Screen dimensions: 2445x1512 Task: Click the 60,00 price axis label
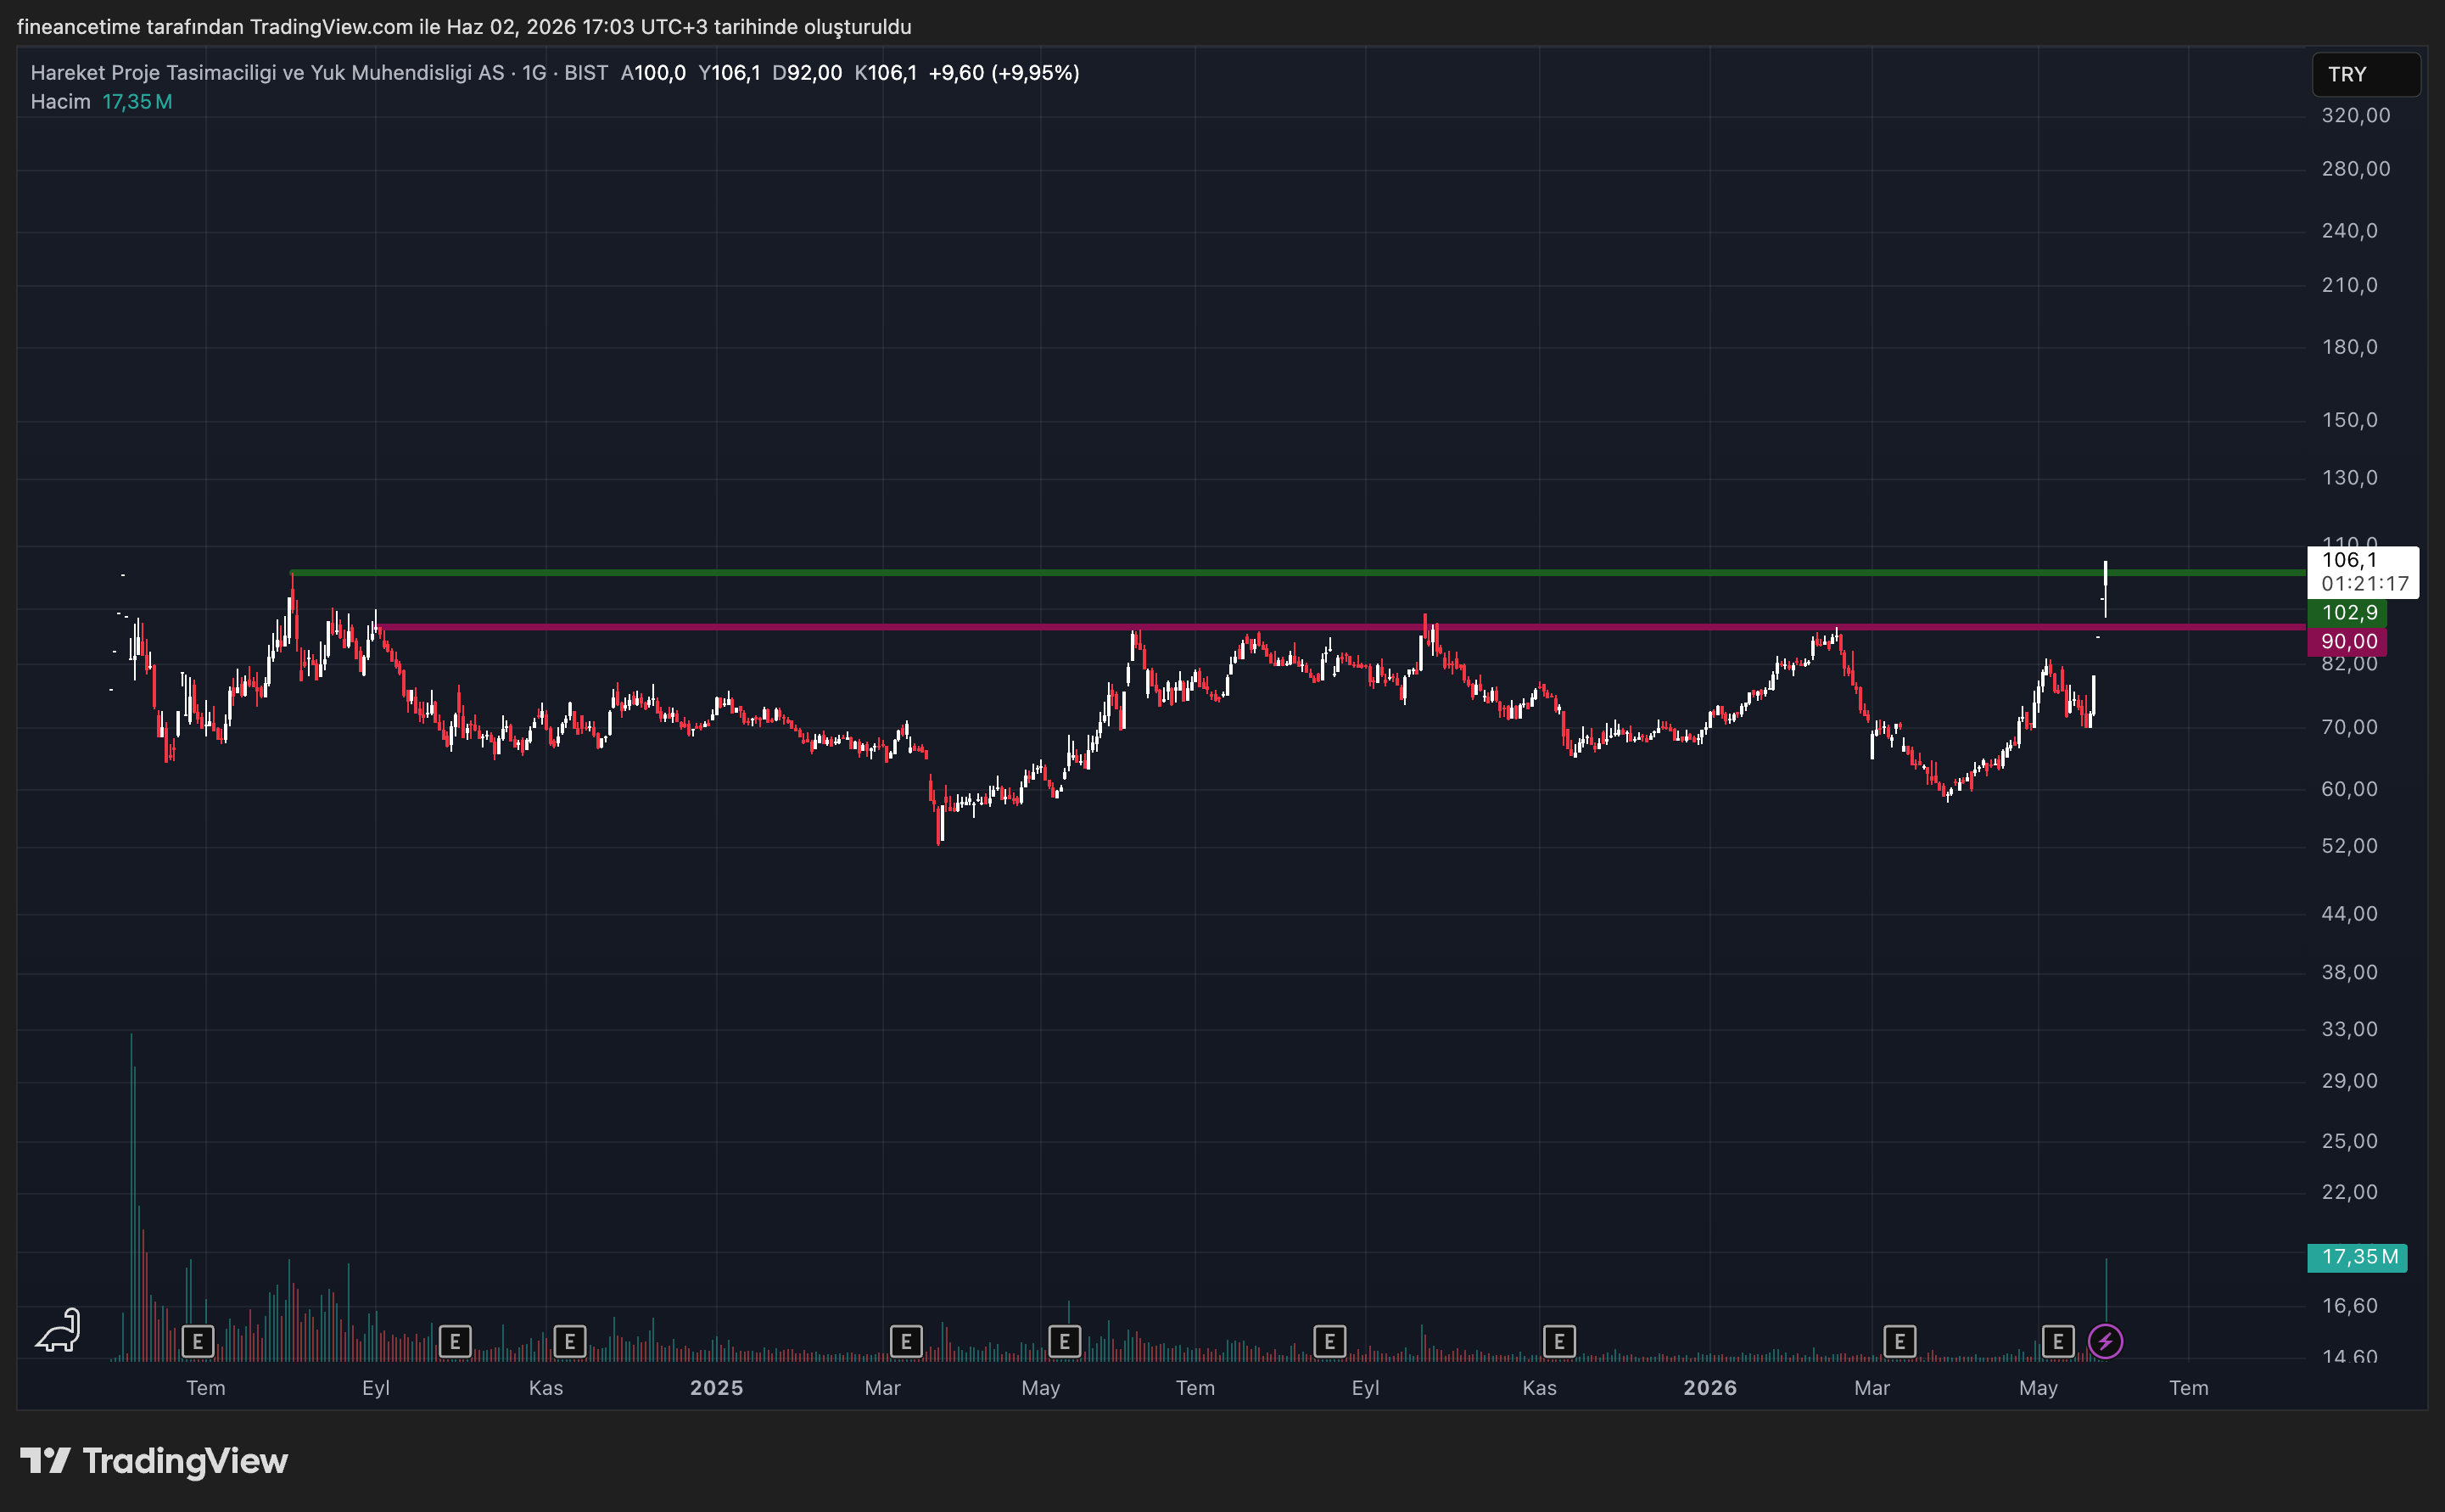(x=2349, y=789)
